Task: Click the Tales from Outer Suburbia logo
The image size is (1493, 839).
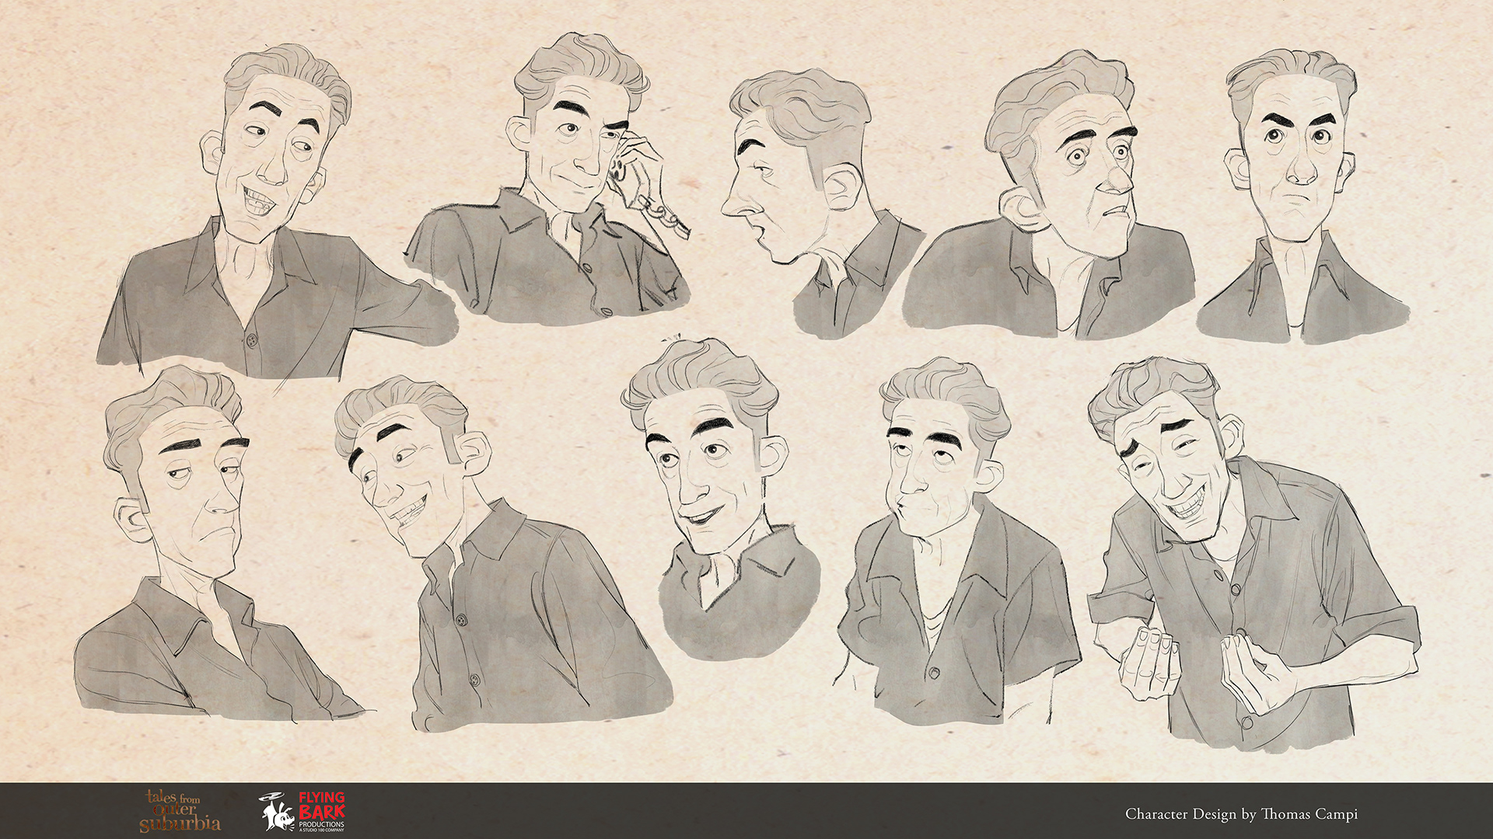Action: pyautogui.click(x=180, y=810)
